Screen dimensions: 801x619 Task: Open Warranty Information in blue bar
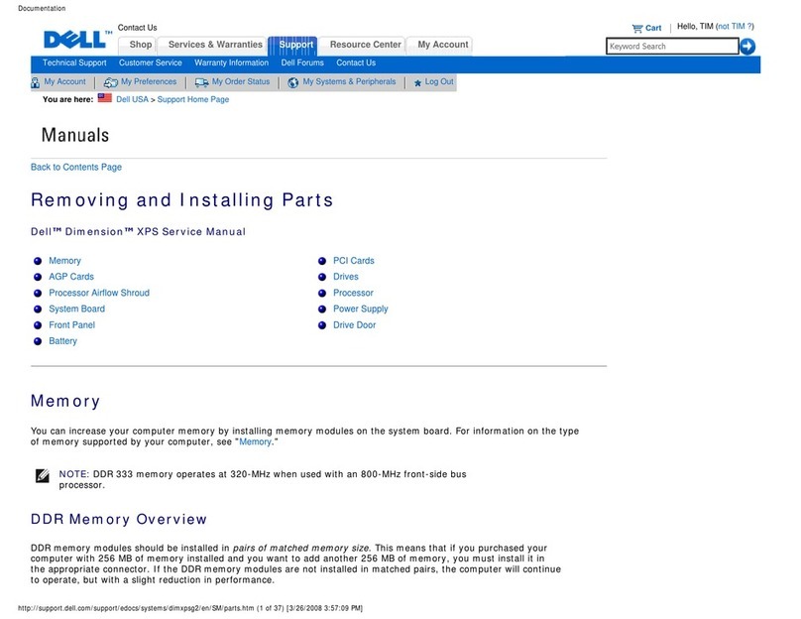(x=231, y=62)
